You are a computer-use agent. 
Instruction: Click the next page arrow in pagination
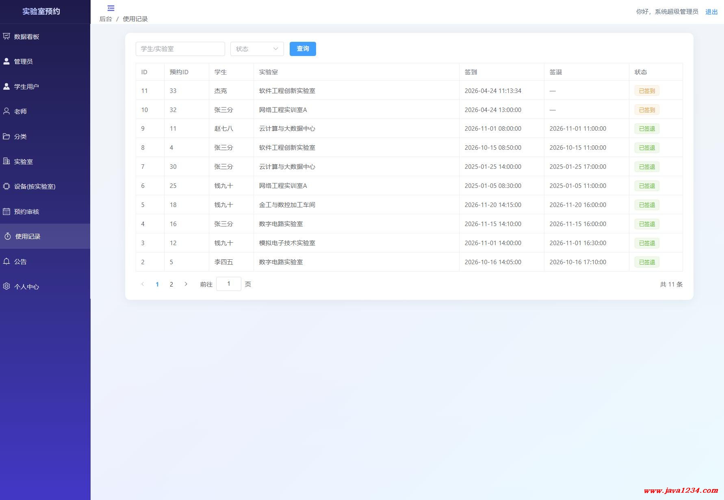(186, 284)
